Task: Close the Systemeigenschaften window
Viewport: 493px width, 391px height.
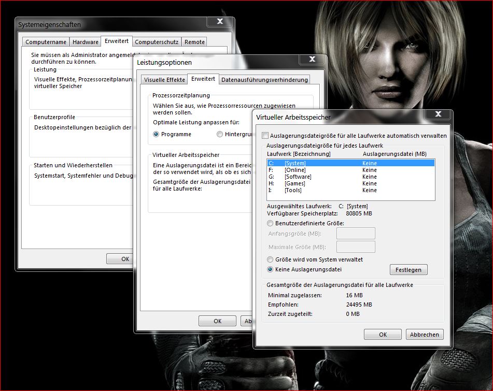Action: click(220, 21)
